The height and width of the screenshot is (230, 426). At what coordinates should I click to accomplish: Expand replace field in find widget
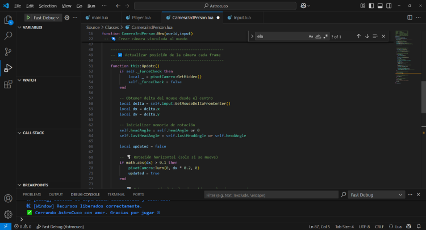click(252, 36)
